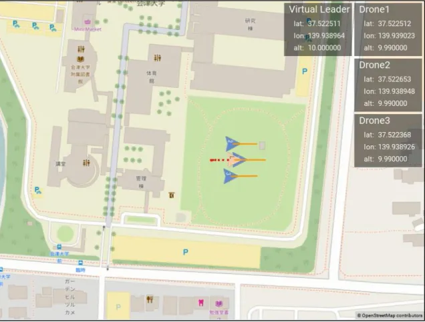Click the red dotted trail behind leader

tap(219, 160)
